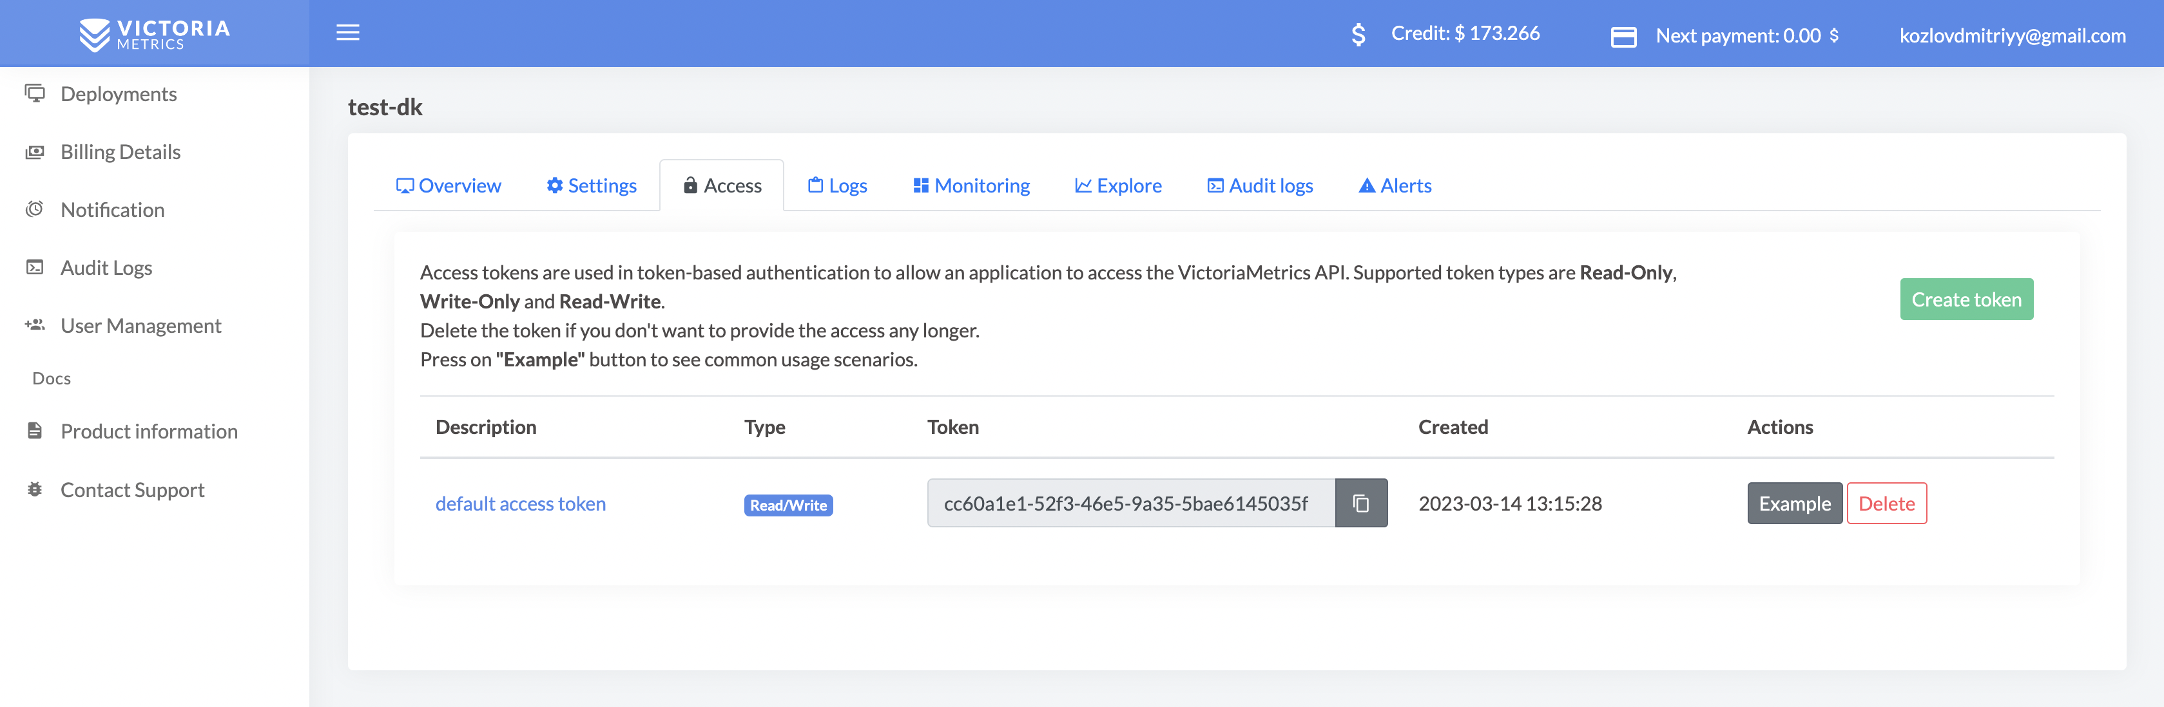
Task: Click the credit card payment icon
Action: click(1623, 37)
